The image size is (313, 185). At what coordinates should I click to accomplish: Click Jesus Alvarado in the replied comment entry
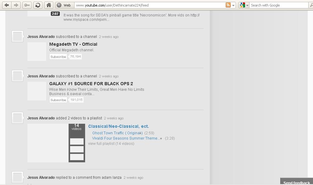41,178
